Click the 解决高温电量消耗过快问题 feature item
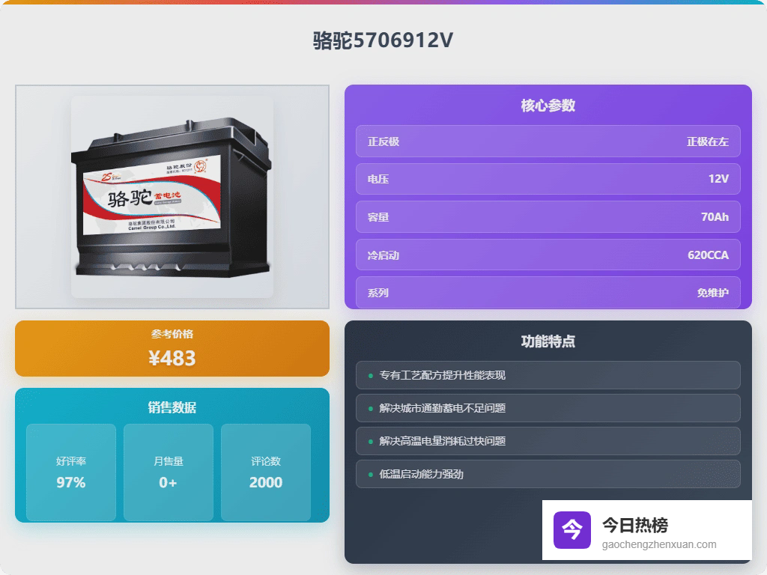This screenshot has height=575, width=767. tap(548, 441)
